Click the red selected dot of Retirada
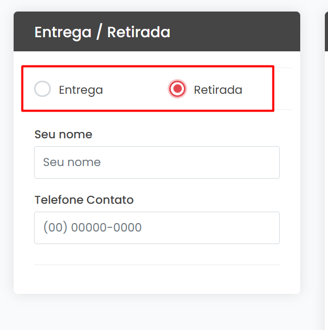The width and height of the screenshot is (328, 330). click(x=178, y=90)
